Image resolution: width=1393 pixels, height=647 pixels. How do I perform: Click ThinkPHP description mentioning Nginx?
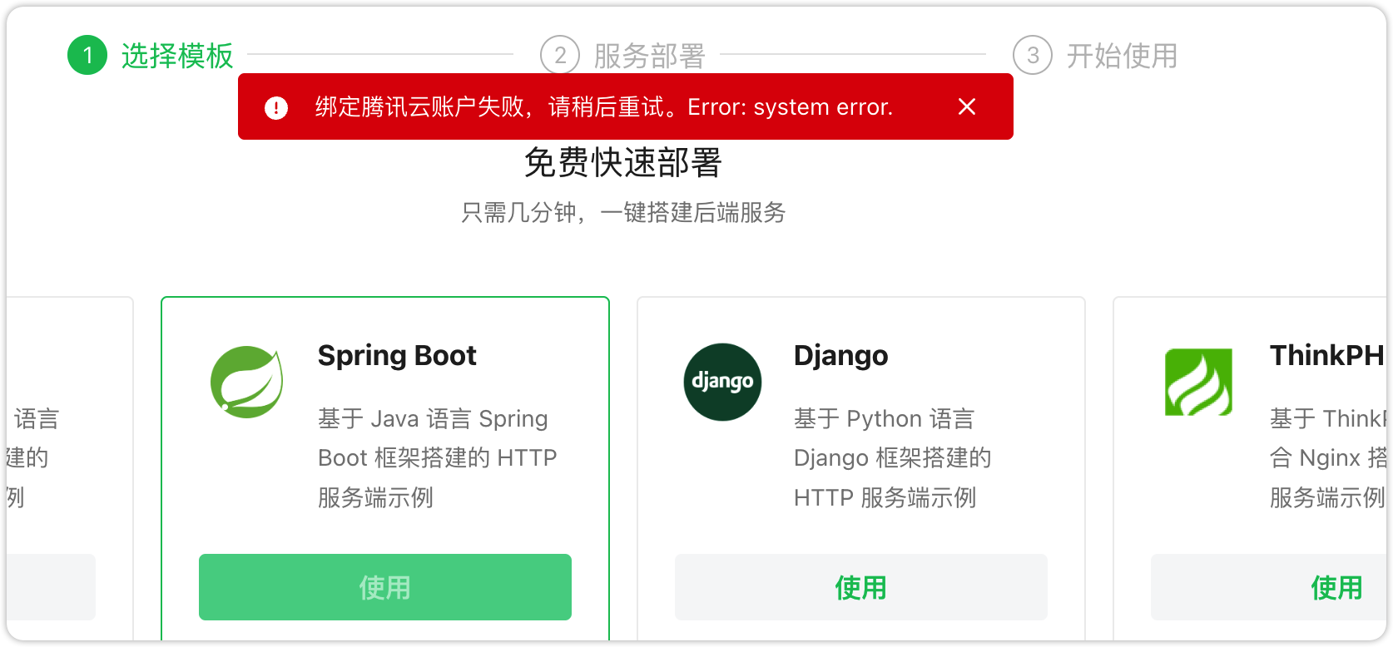point(1328,458)
